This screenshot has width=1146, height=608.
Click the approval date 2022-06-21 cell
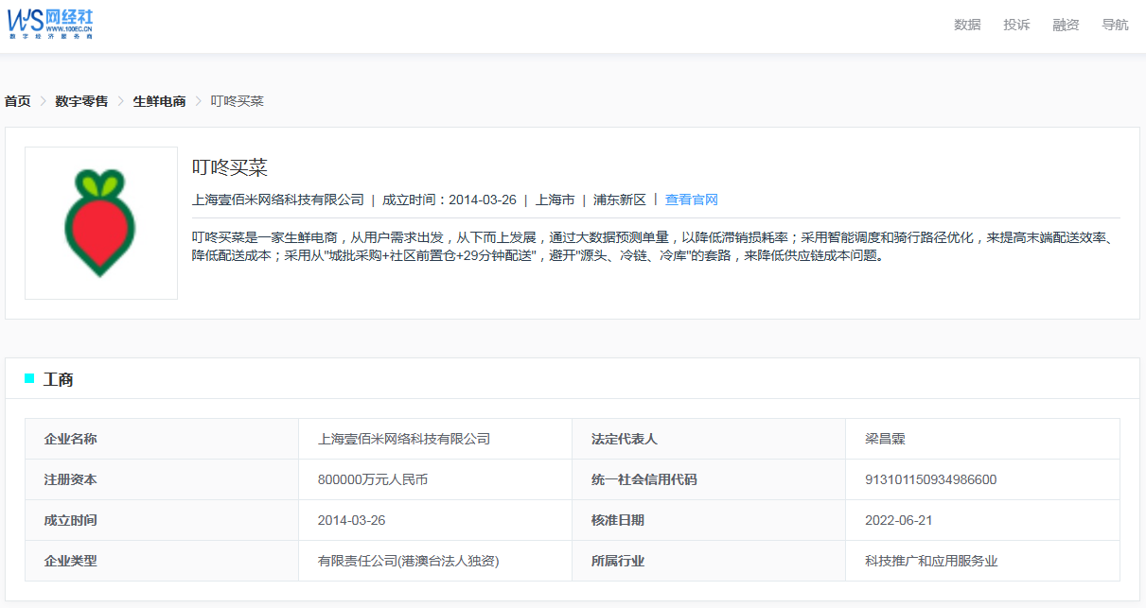(899, 520)
